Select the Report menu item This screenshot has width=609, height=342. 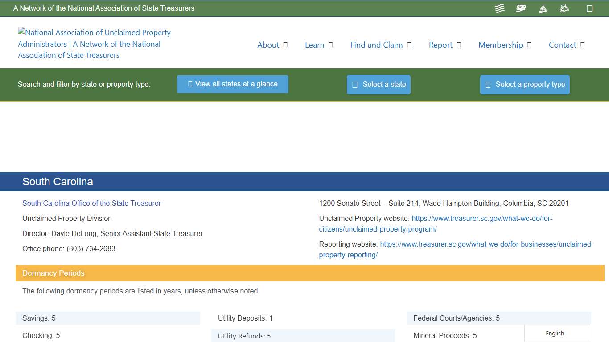point(444,45)
